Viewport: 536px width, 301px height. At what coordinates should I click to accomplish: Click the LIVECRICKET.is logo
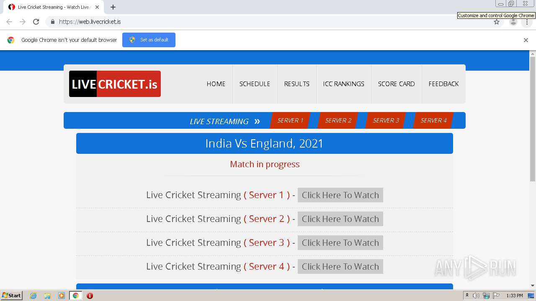(x=115, y=84)
